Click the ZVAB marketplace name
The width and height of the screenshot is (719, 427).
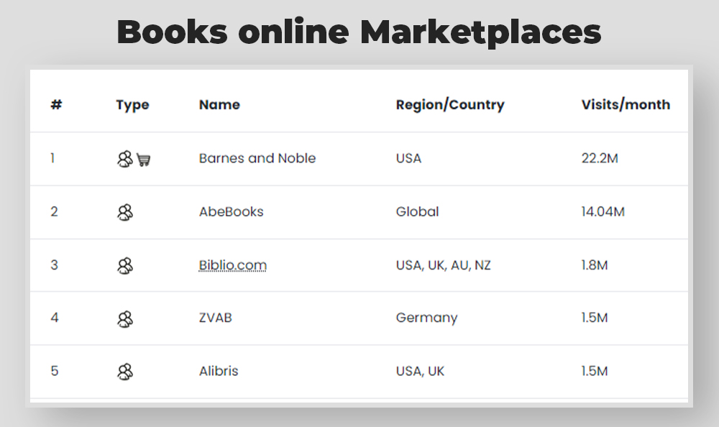216,318
